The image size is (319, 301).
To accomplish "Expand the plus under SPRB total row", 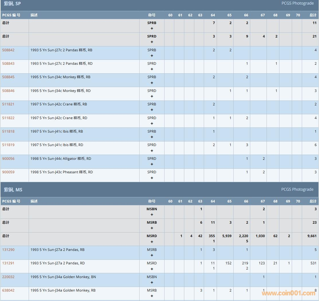I will click(152, 28).
